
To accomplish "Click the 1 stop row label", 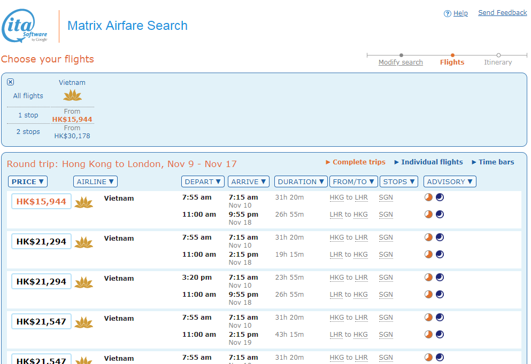I will [x=28, y=115].
